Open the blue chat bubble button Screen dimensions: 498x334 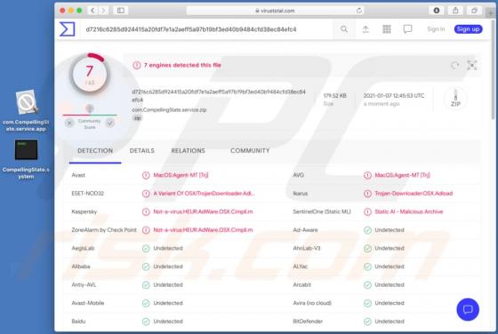(468, 309)
